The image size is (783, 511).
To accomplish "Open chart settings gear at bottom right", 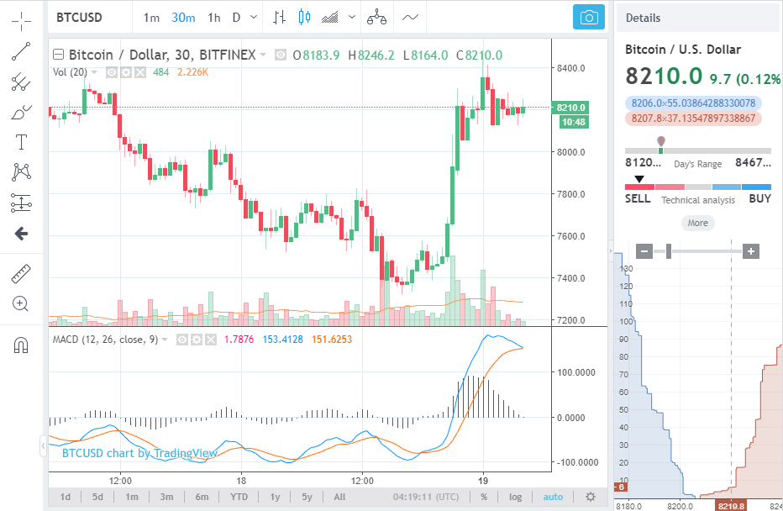I will click(x=591, y=497).
